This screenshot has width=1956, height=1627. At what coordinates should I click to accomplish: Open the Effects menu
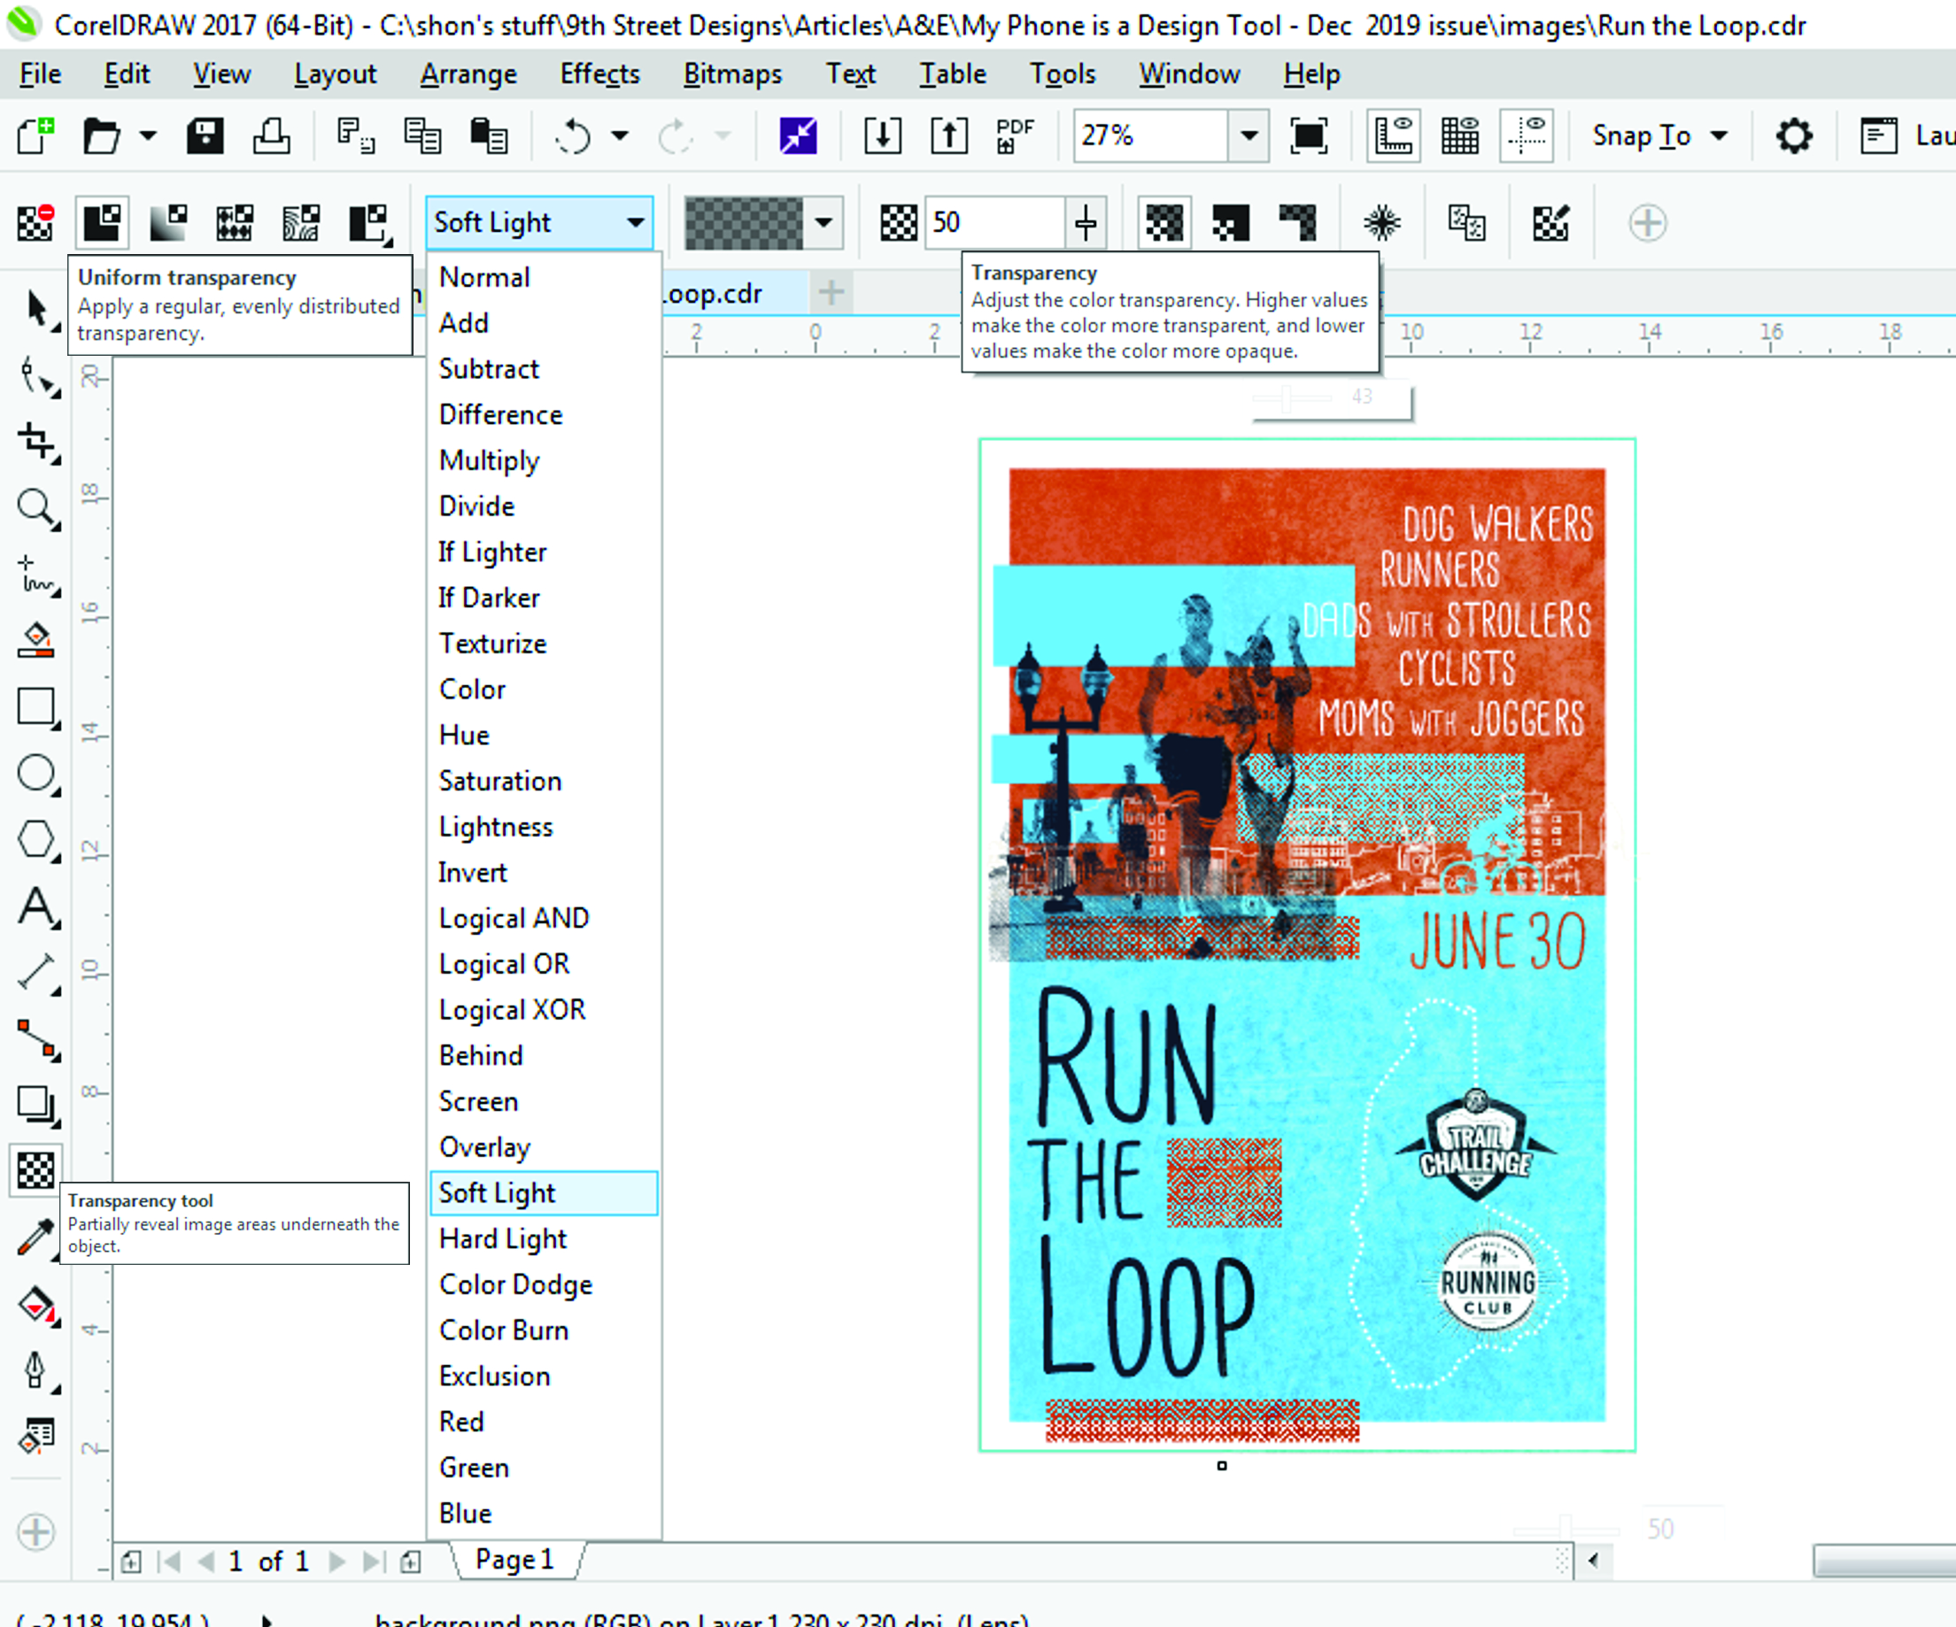[599, 73]
